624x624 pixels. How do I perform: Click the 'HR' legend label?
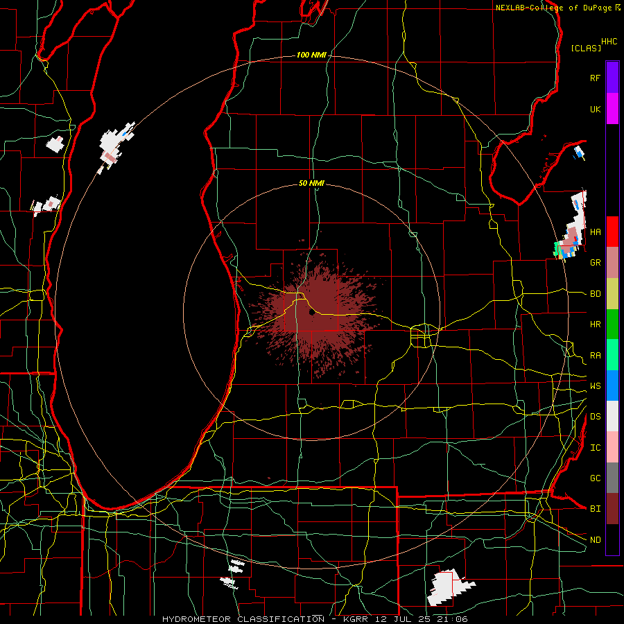click(x=596, y=324)
